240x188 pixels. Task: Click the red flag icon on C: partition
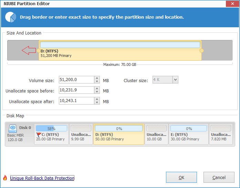pyautogui.click(x=39, y=135)
